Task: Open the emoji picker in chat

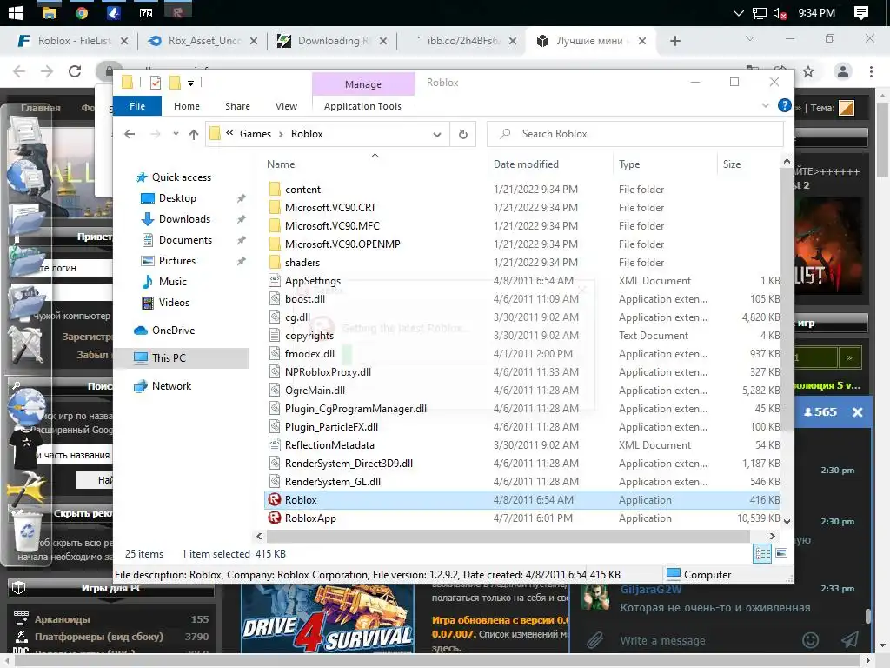Action: [x=811, y=640]
